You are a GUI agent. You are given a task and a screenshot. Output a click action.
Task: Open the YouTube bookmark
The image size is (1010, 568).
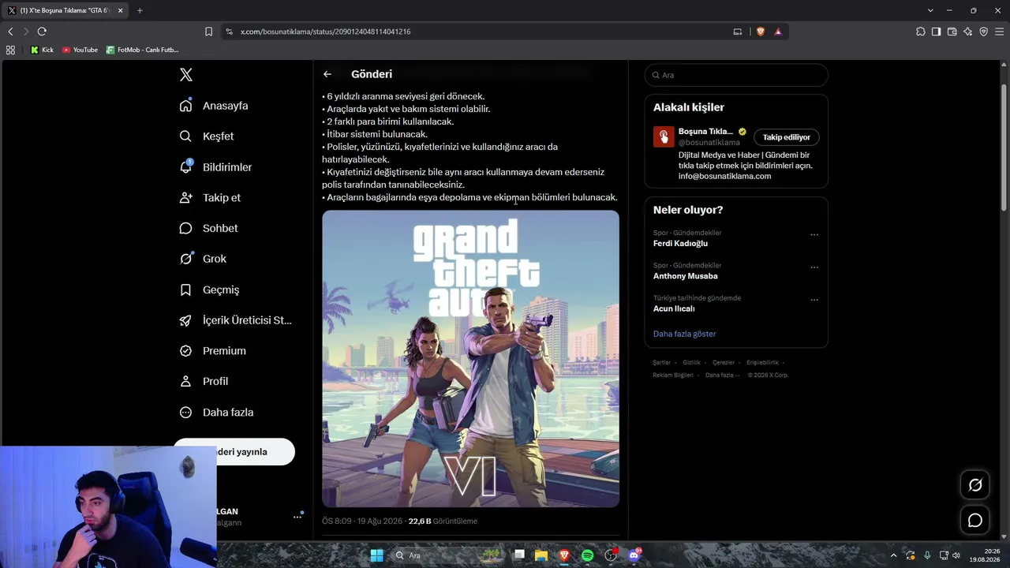click(x=80, y=50)
